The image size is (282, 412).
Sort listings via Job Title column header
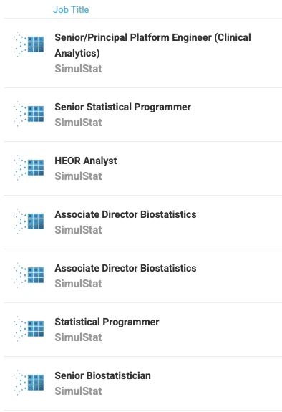(x=71, y=10)
